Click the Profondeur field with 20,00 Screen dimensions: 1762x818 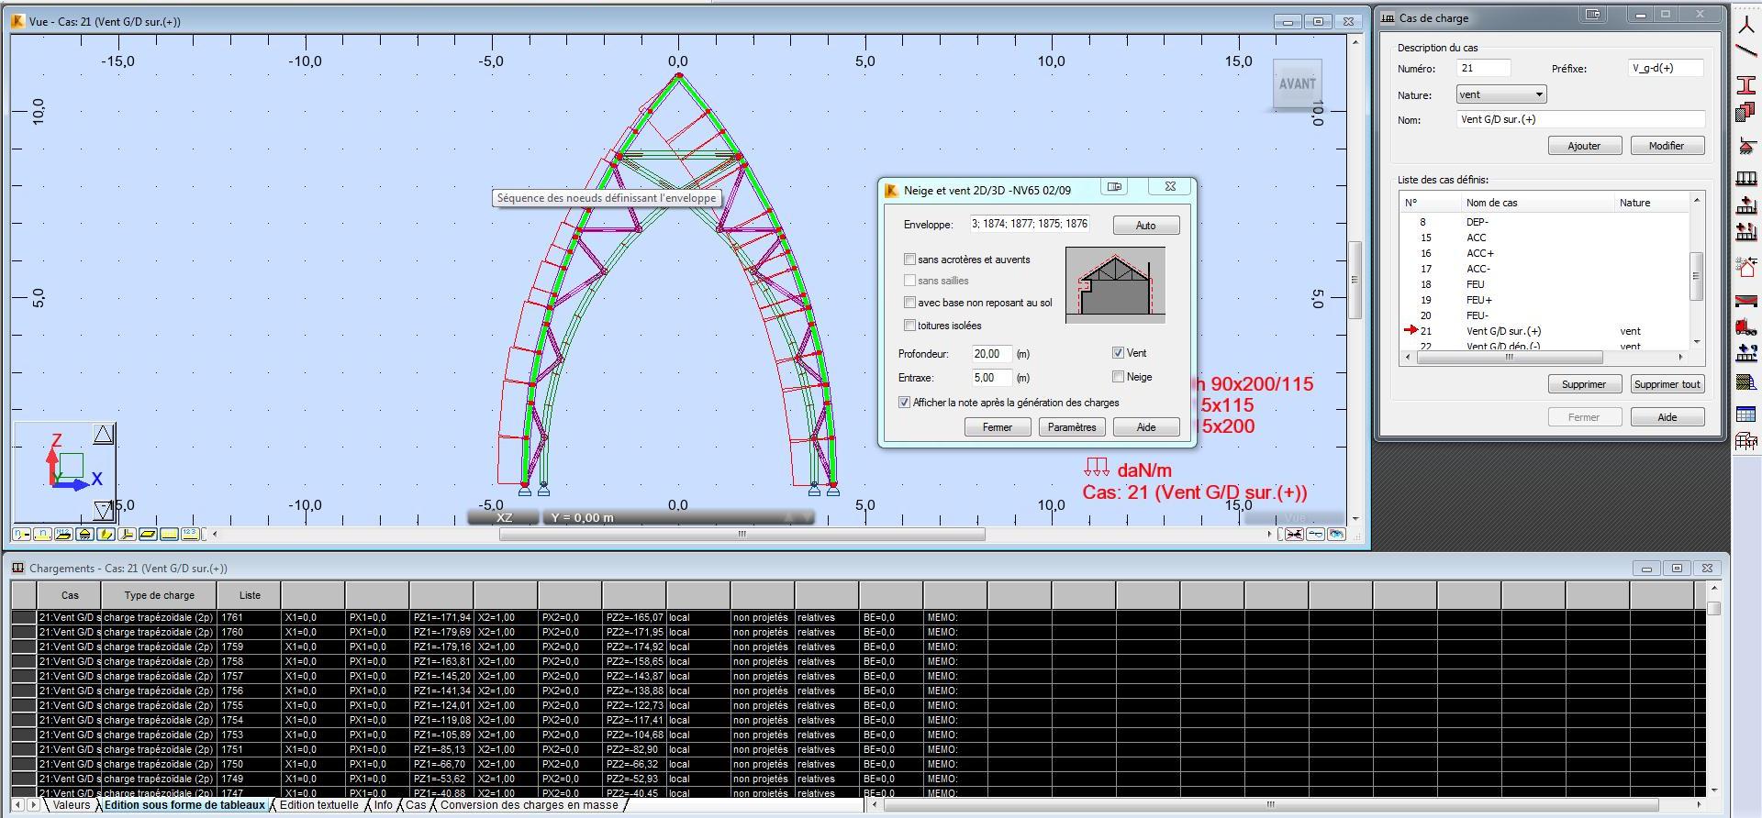(991, 354)
